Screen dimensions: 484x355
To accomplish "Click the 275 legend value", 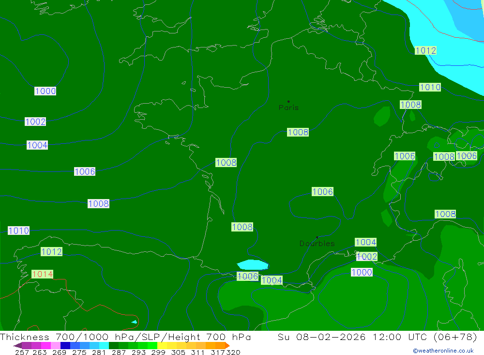I will (x=79, y=352).
